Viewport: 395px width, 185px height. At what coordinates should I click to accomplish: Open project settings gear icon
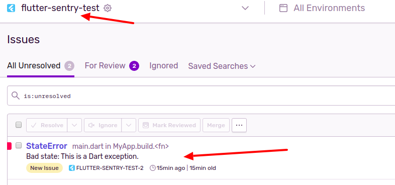(108, 8)
